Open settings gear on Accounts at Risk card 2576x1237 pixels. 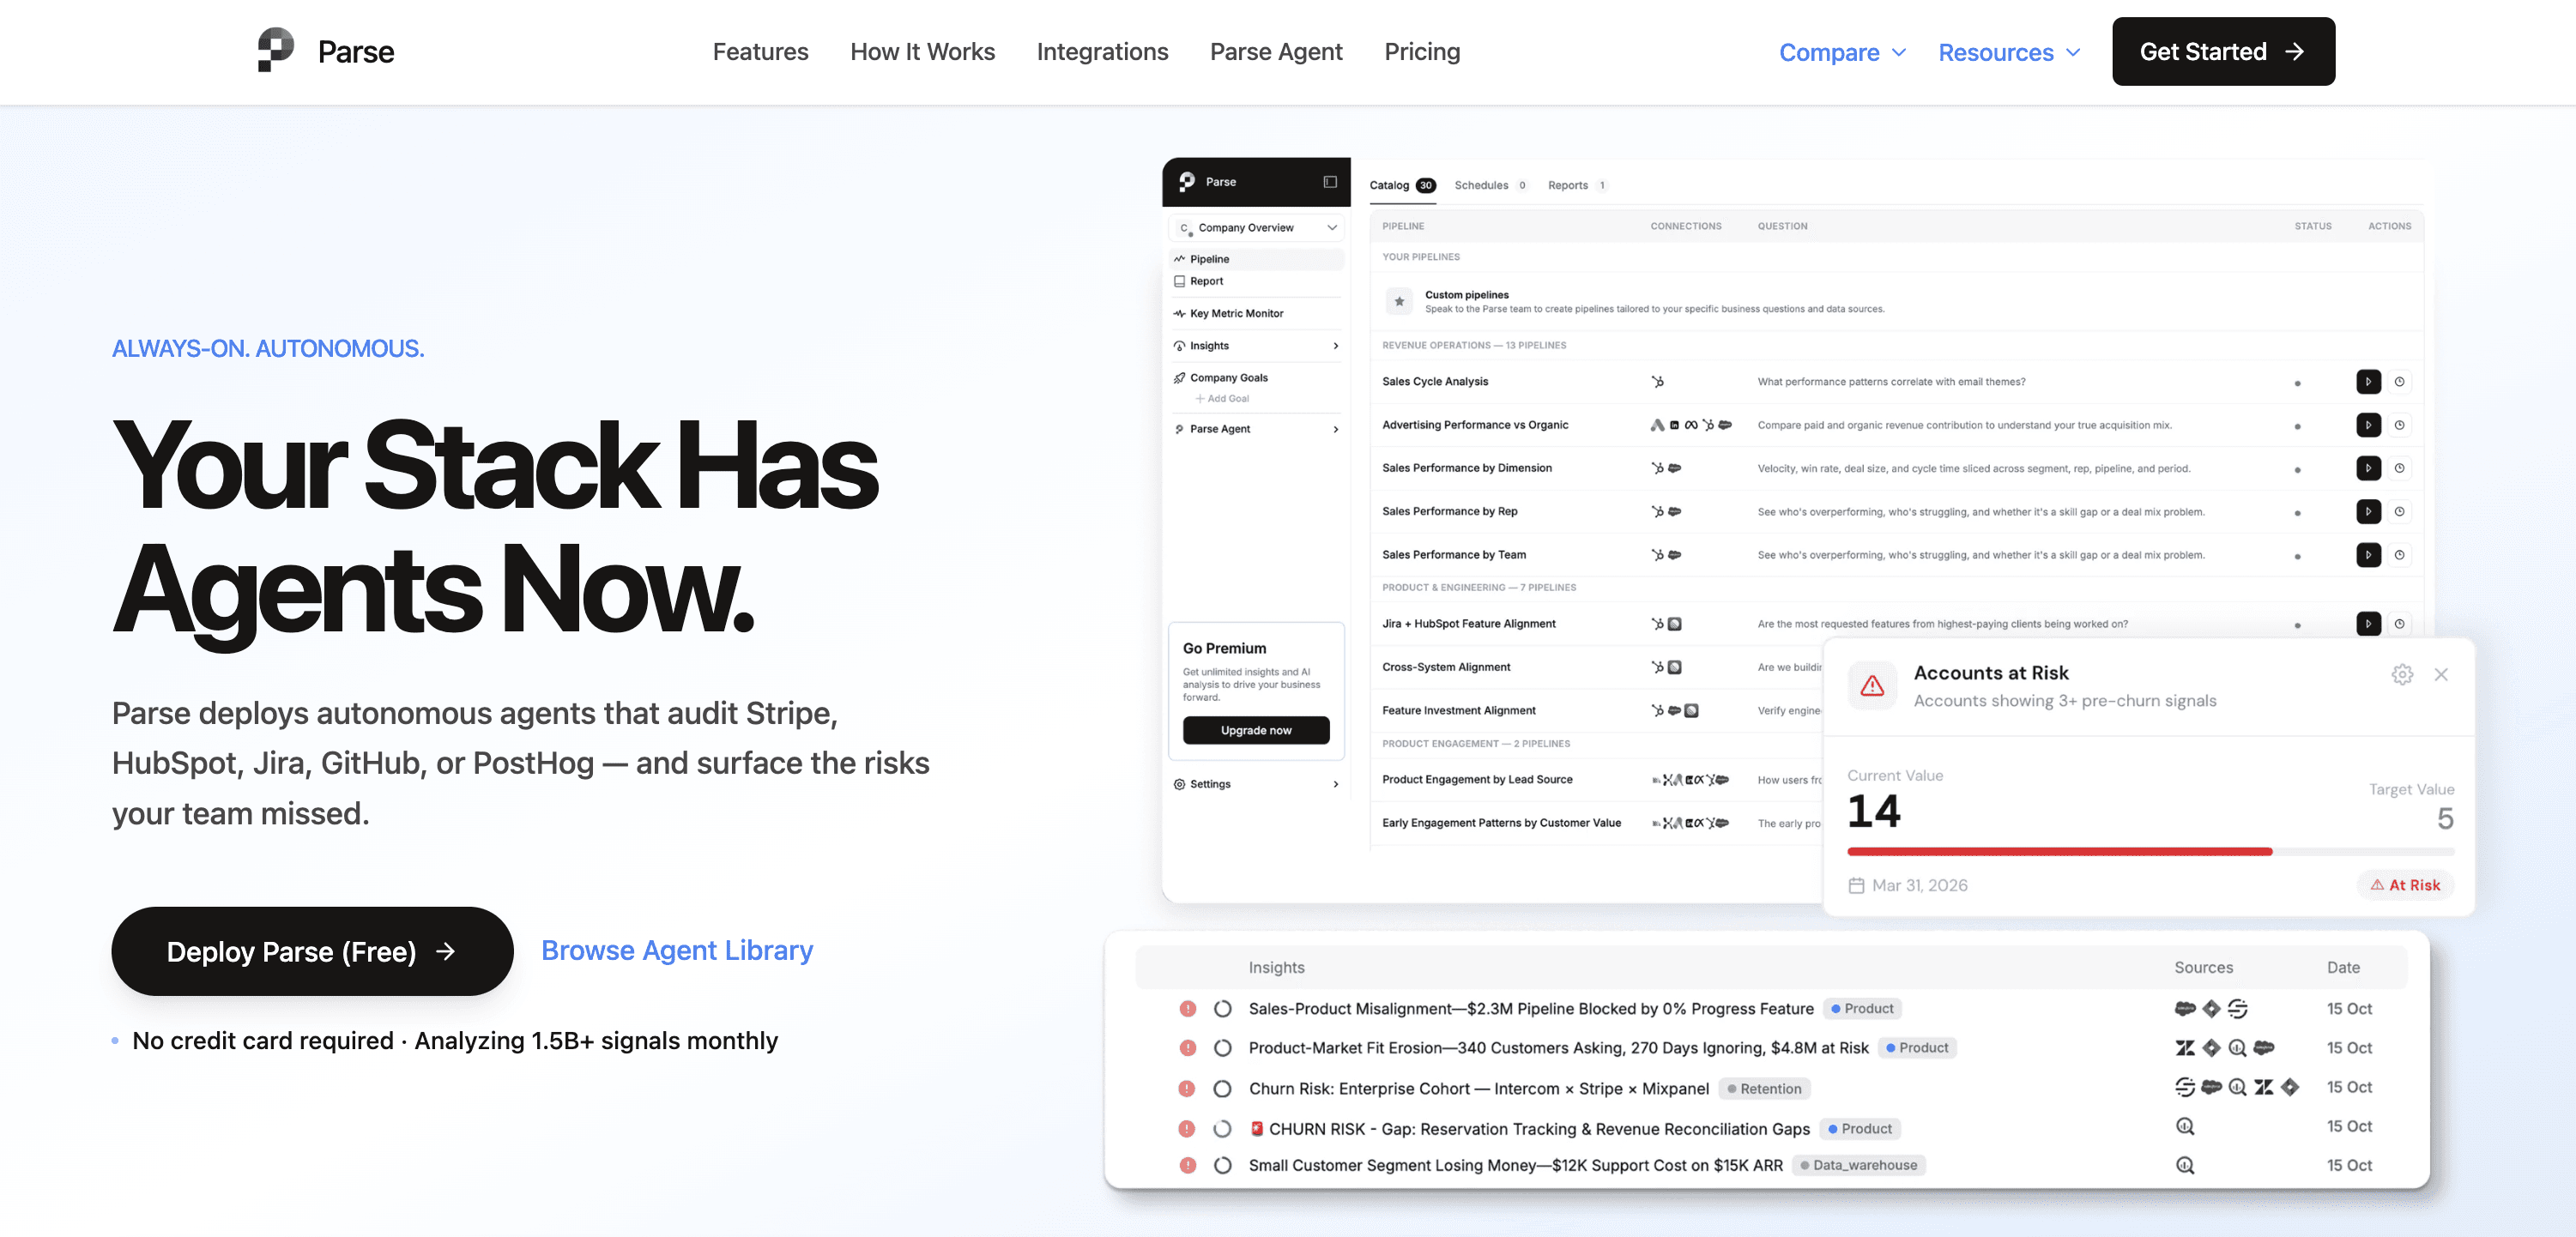coord(2402,674)
